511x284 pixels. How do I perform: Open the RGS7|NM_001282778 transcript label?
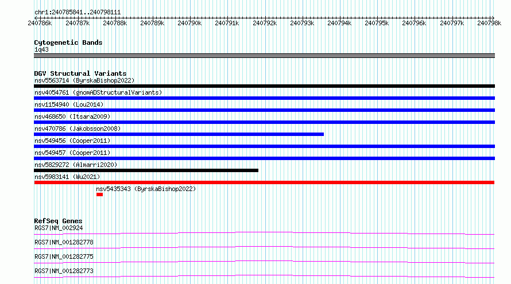click(64, 242)
